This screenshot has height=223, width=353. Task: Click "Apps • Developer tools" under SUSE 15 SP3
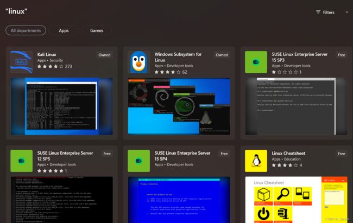pos(291,66)
